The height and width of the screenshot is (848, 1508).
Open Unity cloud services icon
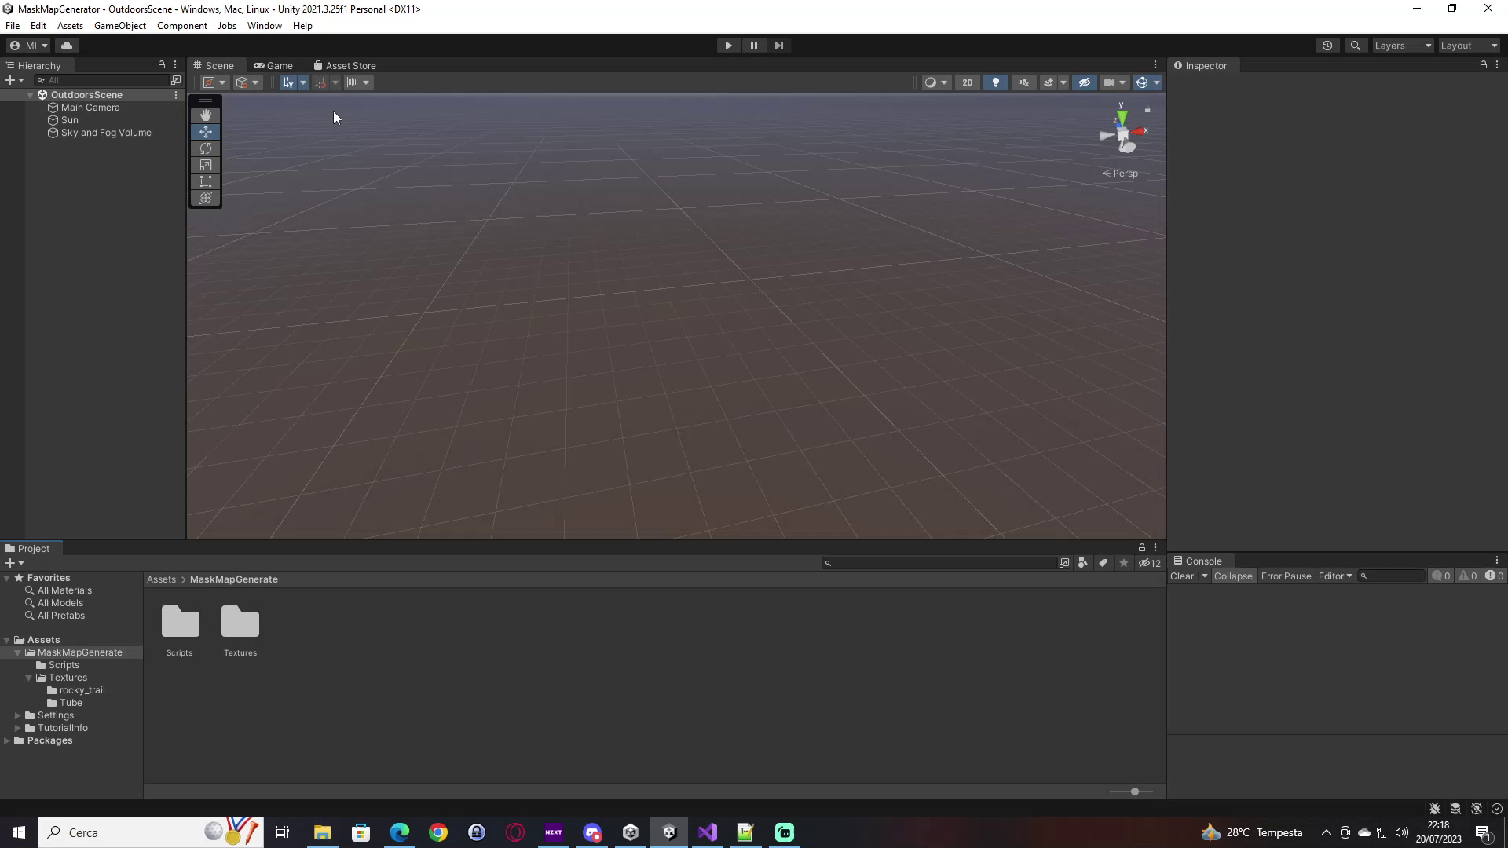pyautogui.click(x=67, y=46)
